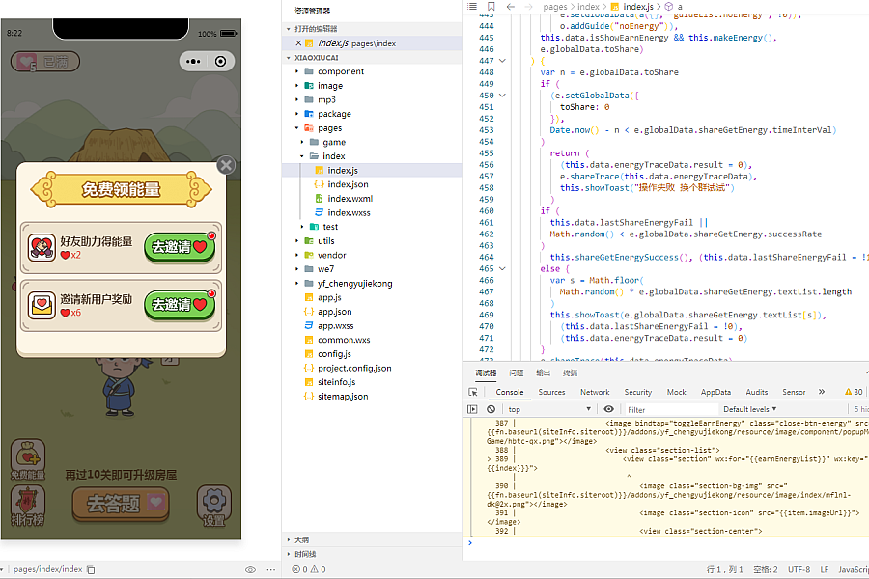Expand the 时间线 timeline section
The width and height of the screenshot is (869, 579).
click(372, 554)
